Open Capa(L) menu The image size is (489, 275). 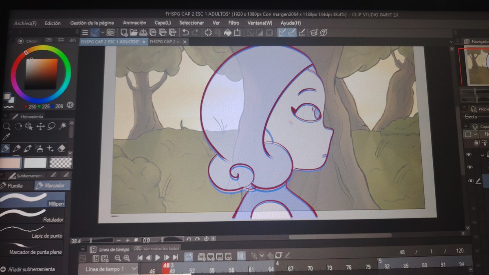coord(163,23)
